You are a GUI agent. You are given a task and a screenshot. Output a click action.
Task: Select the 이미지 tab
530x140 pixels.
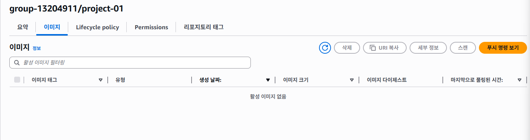pos(52,27)
